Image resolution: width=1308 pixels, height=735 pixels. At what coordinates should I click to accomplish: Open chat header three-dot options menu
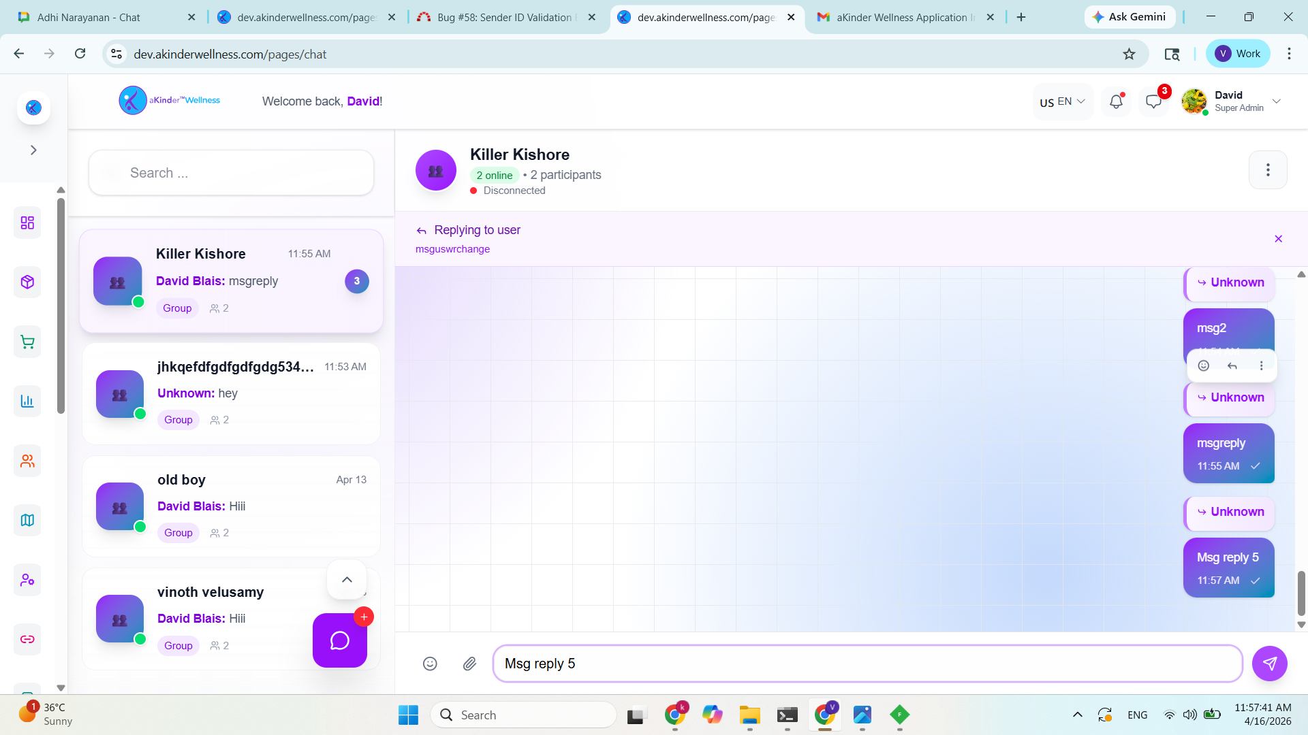(1267, 169)
